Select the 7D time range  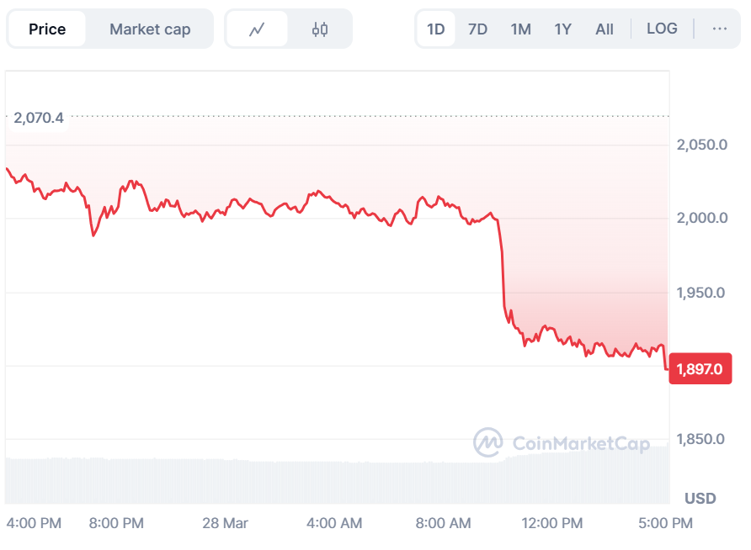pos(477,29)
